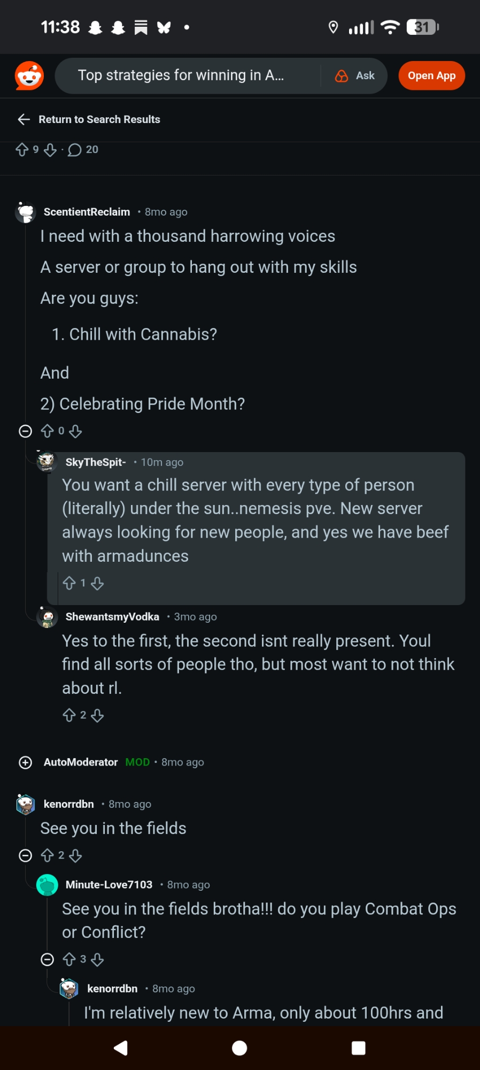
Task: Tap the search field showing 'Top strategies'
Action: [x=187, y=76]
